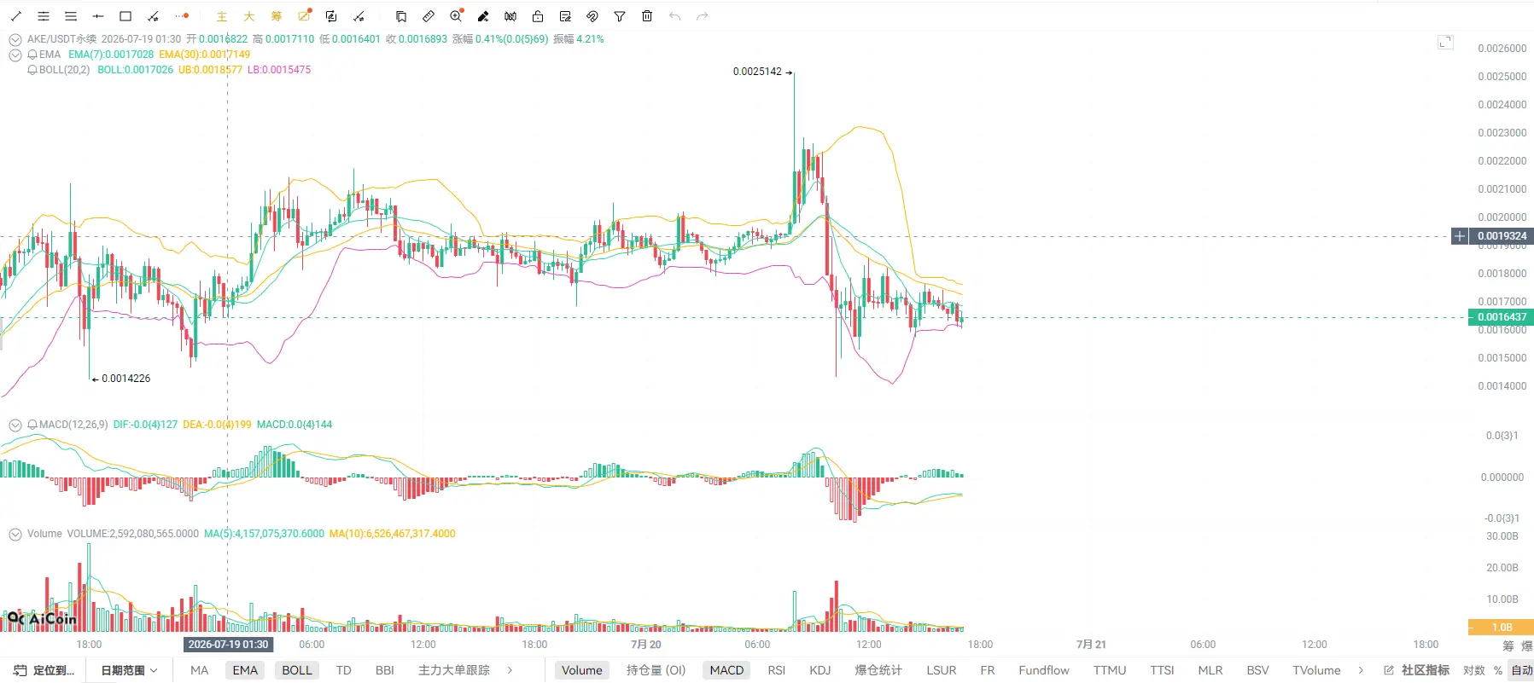Click the copy layers icon
1534x683 pixels.
coord(401,16)
